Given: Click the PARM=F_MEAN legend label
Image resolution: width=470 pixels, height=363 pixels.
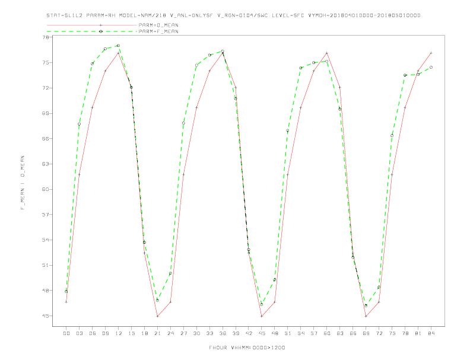Looking at the screenshot, I should 158,31.
